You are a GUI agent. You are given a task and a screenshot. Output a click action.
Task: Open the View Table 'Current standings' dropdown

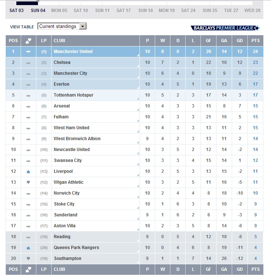pyautogui.click(x=82, y=26)
